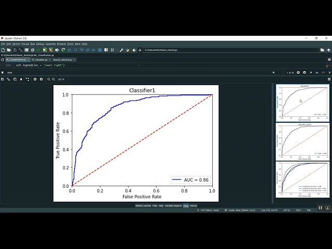Open the File menu
The image size is (332, 249).
[3, 44]
